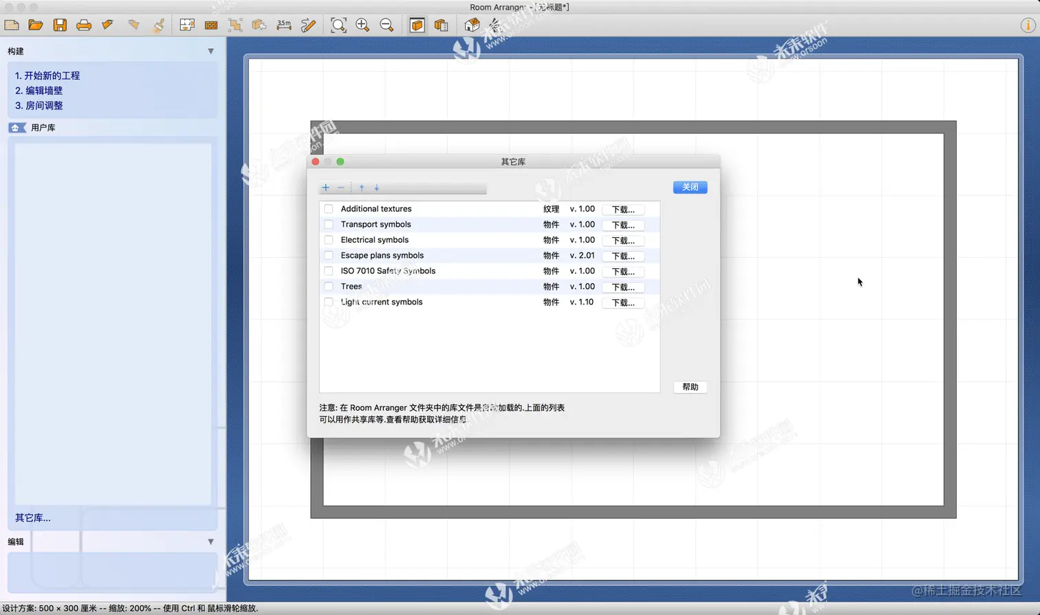The image size is (1040, 615).
Task: Click the plus icon to add library
Action: (x=326, y=188)
